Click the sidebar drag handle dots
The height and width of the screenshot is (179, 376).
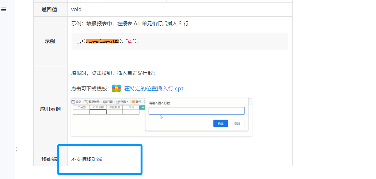click(16, 150)
